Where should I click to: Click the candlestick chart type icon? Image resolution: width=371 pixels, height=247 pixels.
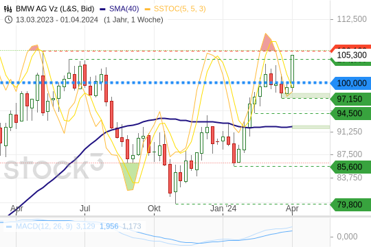pyautogui.click(x=8, y=9)
